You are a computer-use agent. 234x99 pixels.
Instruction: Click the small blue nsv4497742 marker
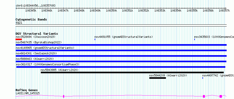[x=203, y=78]
